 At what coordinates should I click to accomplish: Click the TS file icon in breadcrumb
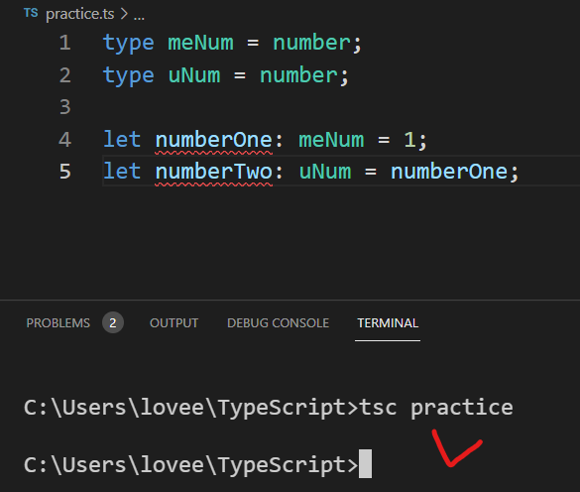tap(31, 13)
